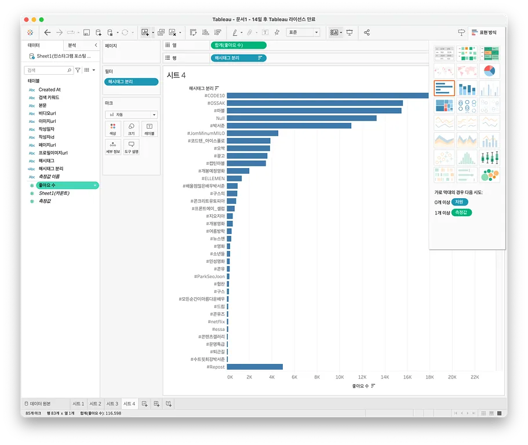The image size is (528, 445).
Task: Open the Label (레이블) mark card
Action: click(x=149, y=129)
